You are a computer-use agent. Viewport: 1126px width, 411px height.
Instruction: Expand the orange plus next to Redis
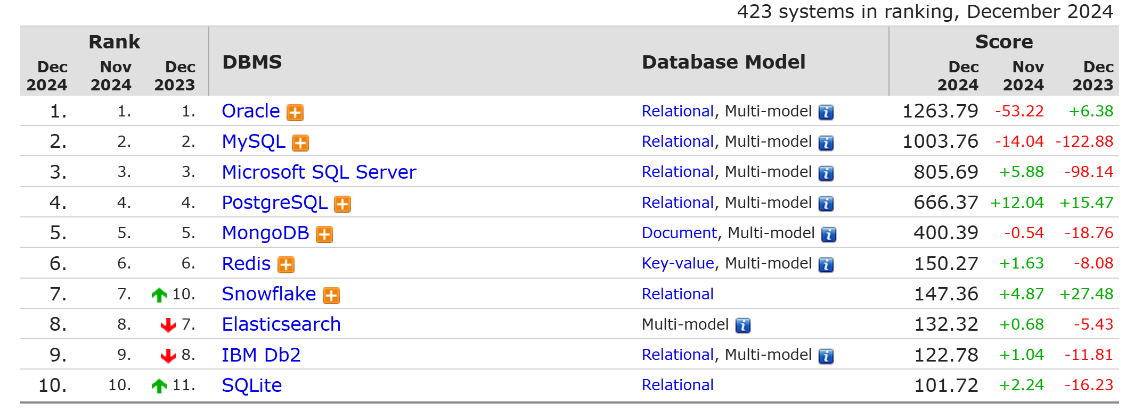point(286,265)
